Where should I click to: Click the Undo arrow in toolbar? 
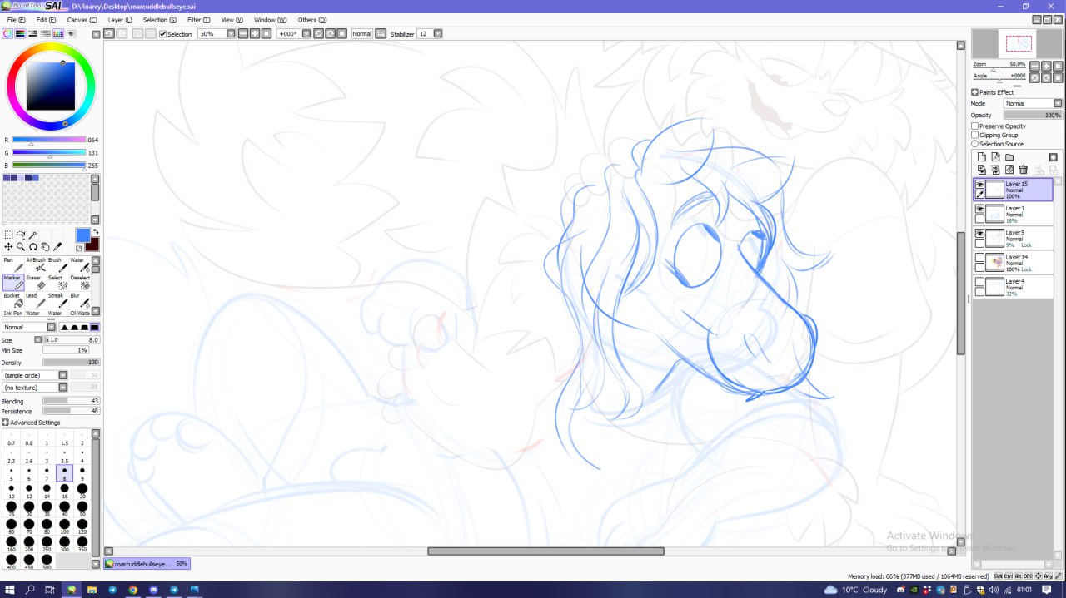pyautogui.click(x=109, y=34)
